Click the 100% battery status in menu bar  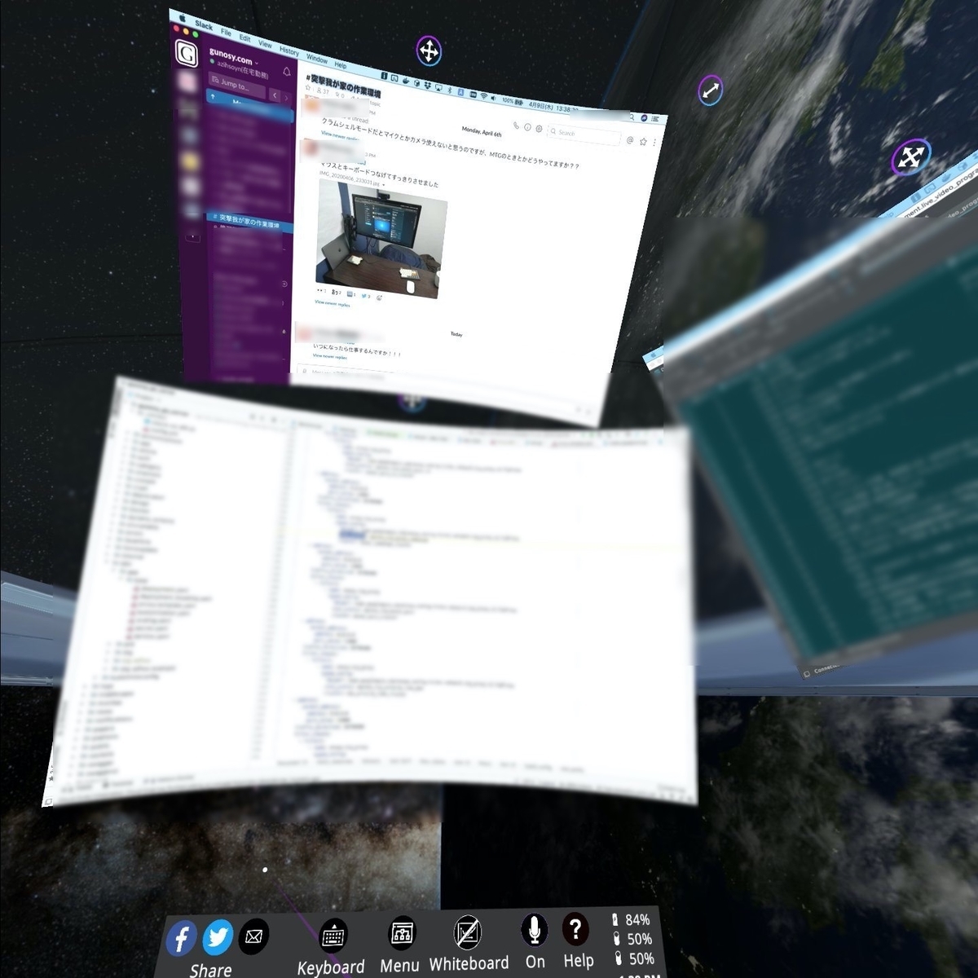coord(513,101)
